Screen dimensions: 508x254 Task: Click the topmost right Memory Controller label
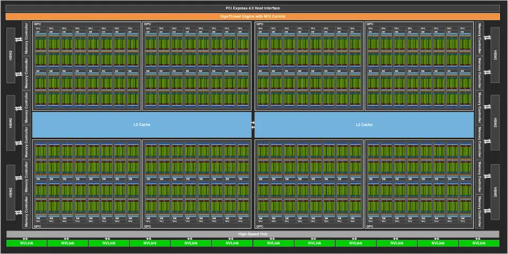479,39
